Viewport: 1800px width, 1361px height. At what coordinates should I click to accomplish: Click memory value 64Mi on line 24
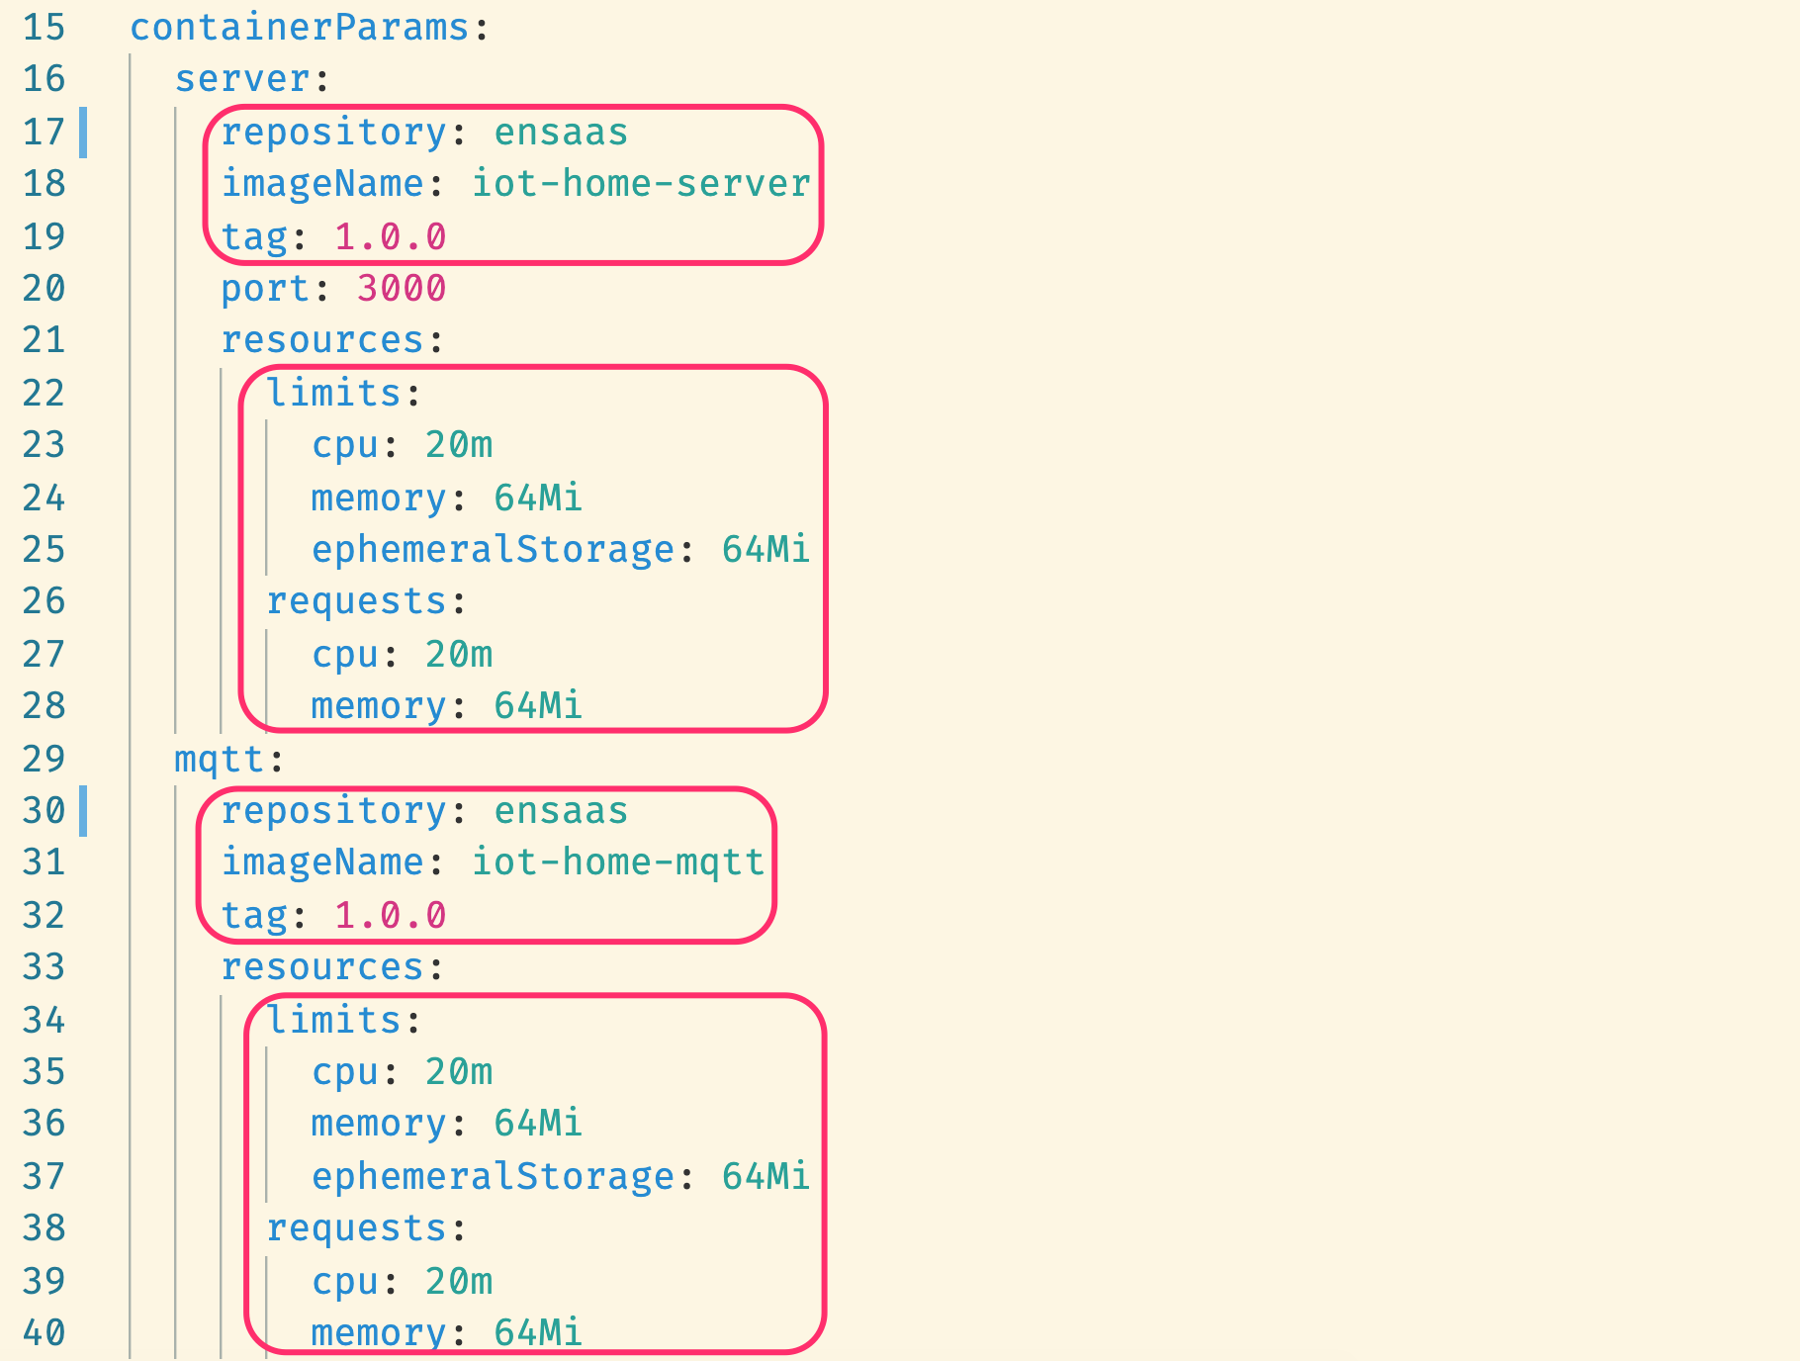coord(538,498)
